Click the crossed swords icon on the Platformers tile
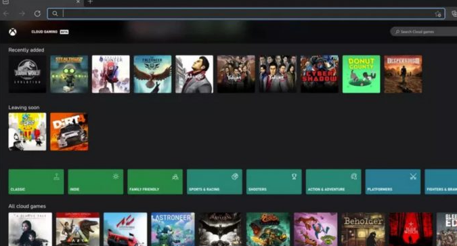This screenshot has height=246, width=457. click(413, 177)
